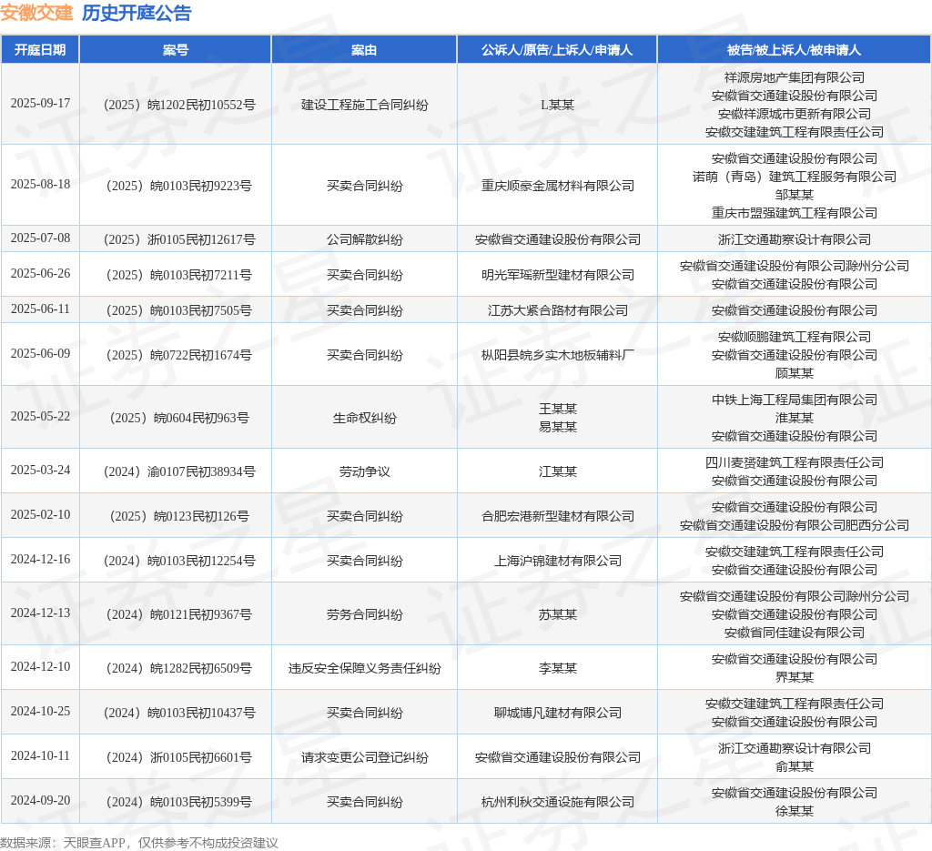
Task: Click date cell 2024-12-13
Action: click(40, 613)
